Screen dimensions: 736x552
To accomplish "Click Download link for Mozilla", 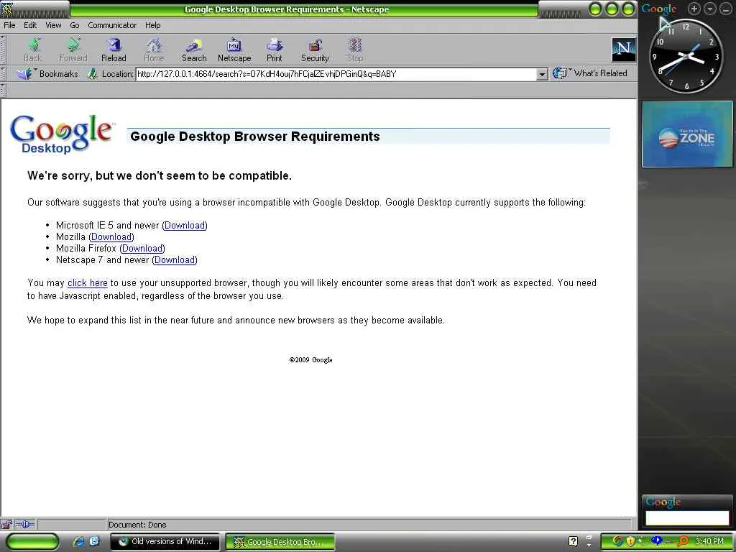I will click(111, 237).
